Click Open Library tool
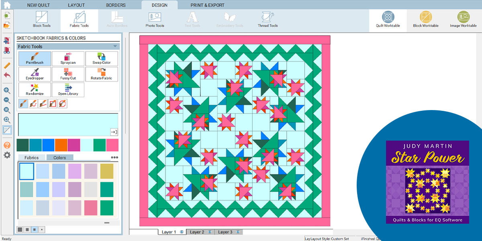The image size is (482, 241). pos(68,90)
